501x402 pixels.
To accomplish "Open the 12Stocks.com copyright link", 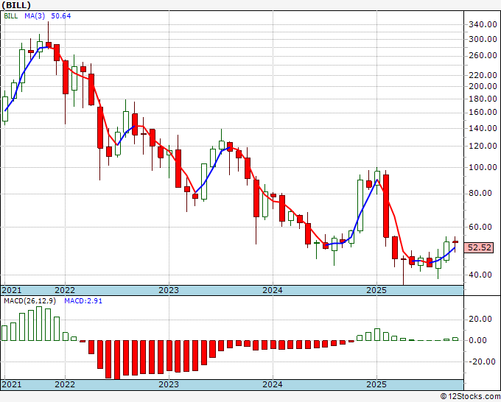I will point(470,397).
